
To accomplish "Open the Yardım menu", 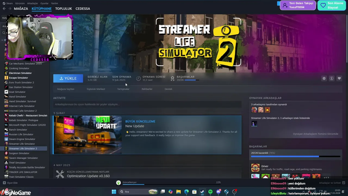I will [x=54, y=3].
